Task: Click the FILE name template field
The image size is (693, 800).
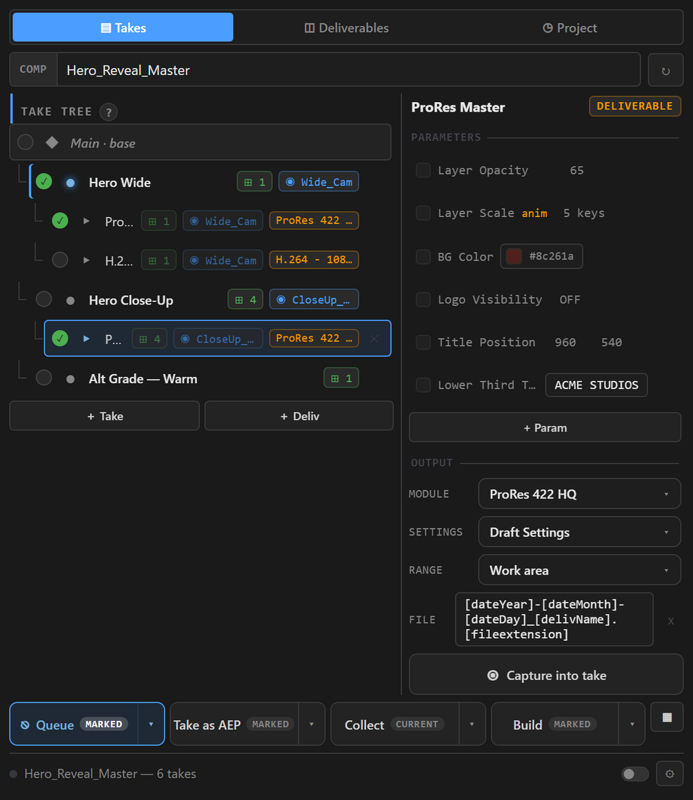Action: [554, 619]
